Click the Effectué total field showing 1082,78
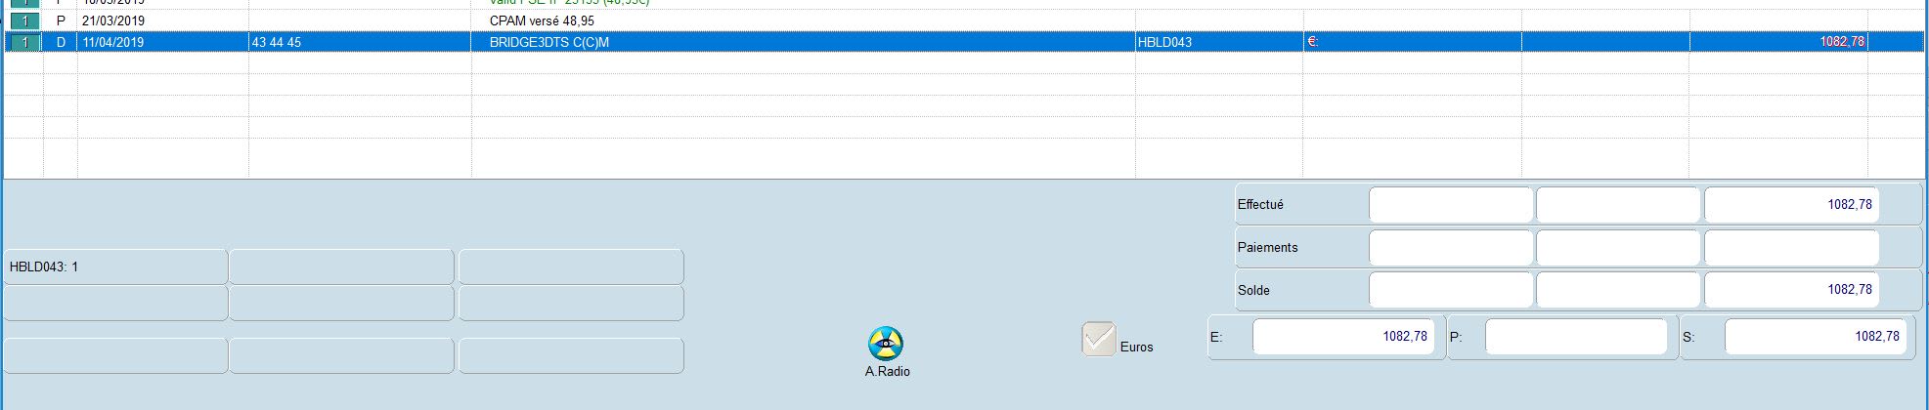 pos(1791,205)
